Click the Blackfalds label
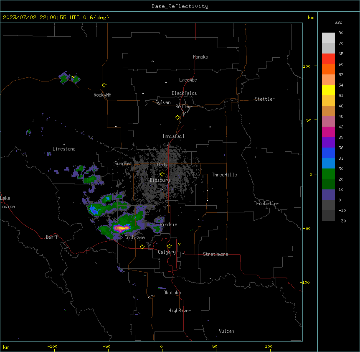Image resolution: width=360 pixels, height=352 pixels. [x=184, y=93]
